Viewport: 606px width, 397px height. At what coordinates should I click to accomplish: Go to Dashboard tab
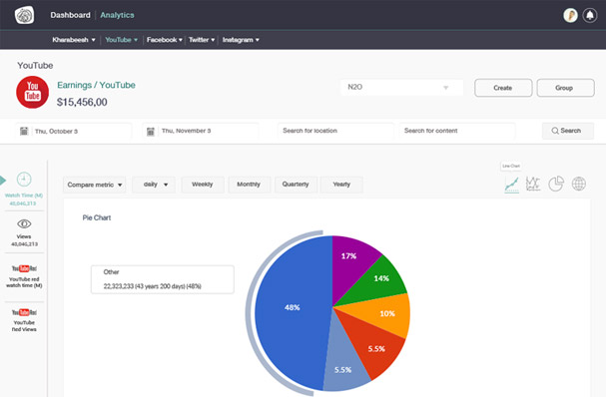tap(70, 15)
